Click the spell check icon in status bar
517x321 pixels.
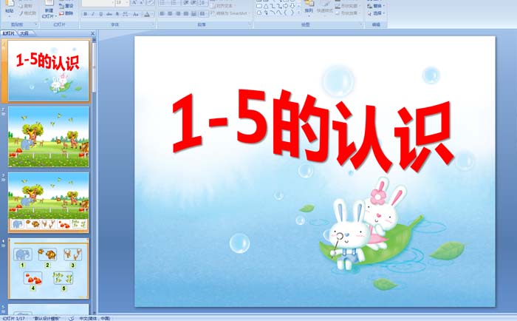coord(71,317)
